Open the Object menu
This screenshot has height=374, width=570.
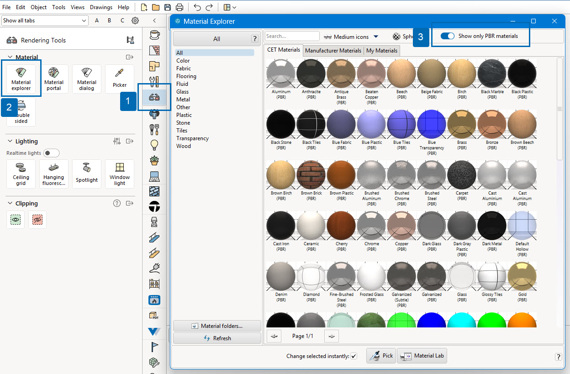click(39, 7)
